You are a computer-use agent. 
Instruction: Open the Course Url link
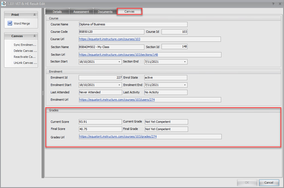tap(110, 39)
